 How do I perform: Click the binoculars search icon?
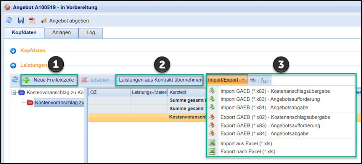(253, 80)
